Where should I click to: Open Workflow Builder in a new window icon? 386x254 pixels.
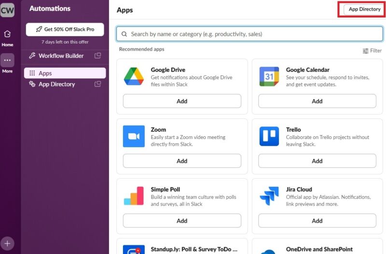pos(98,56)
